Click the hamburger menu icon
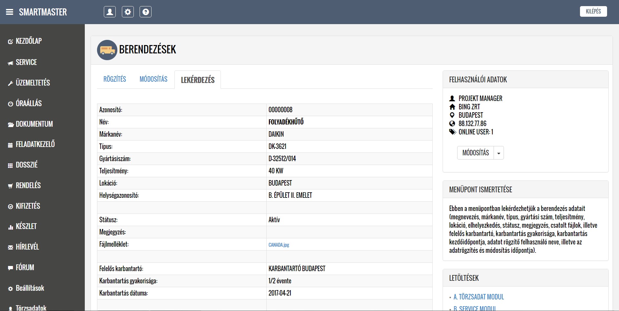619x311 pixels. [10, 12]
